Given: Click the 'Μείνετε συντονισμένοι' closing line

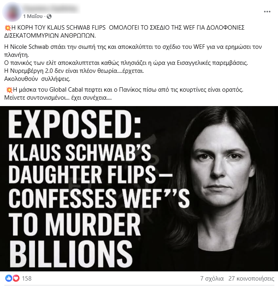Looking at the screenshot, I should click(58, 98).
